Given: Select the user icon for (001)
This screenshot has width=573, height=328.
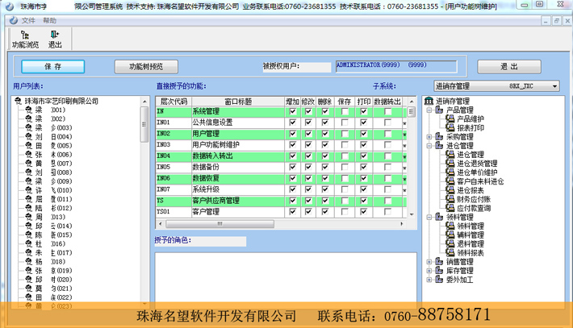Looking at the screenshot, I should pos(28,110).
